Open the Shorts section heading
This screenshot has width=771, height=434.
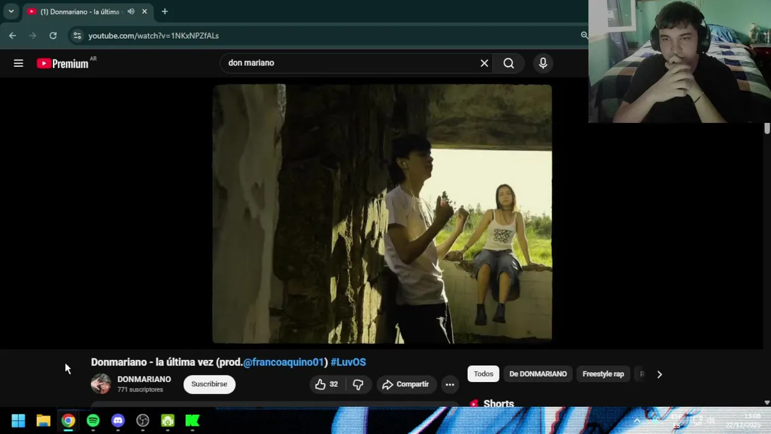(498, 403)
